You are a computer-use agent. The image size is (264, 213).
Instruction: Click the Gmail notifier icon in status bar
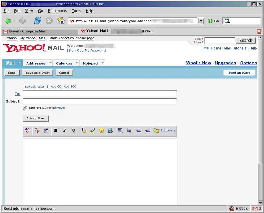(255, 208)
